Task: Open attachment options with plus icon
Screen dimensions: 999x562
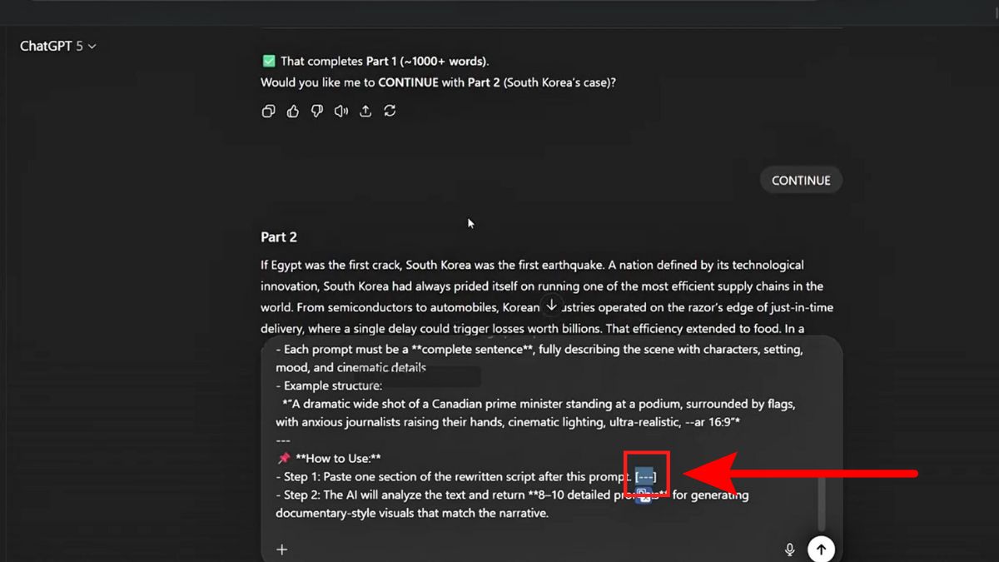Action: tap(281, 550)
